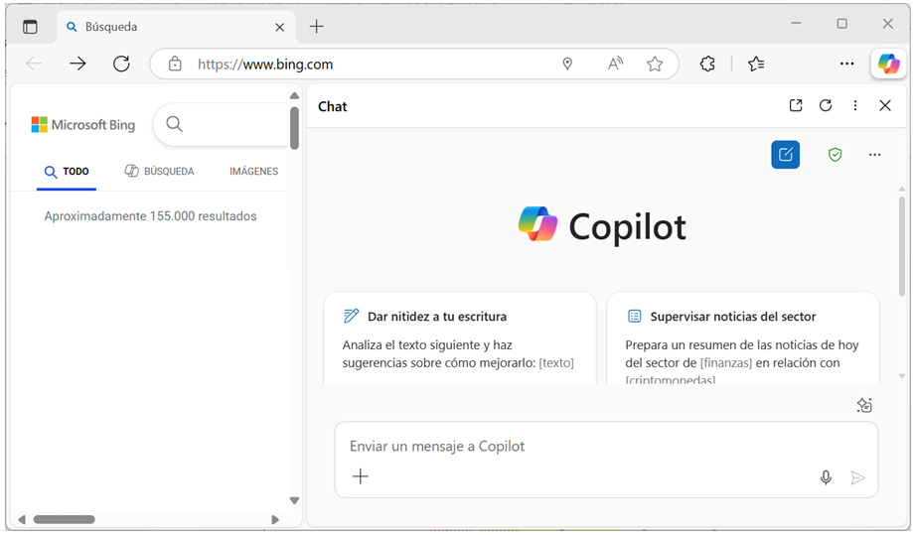Screen dimensions: 913x535
Task: Click the plus attachment button
Action: (361, 476)
